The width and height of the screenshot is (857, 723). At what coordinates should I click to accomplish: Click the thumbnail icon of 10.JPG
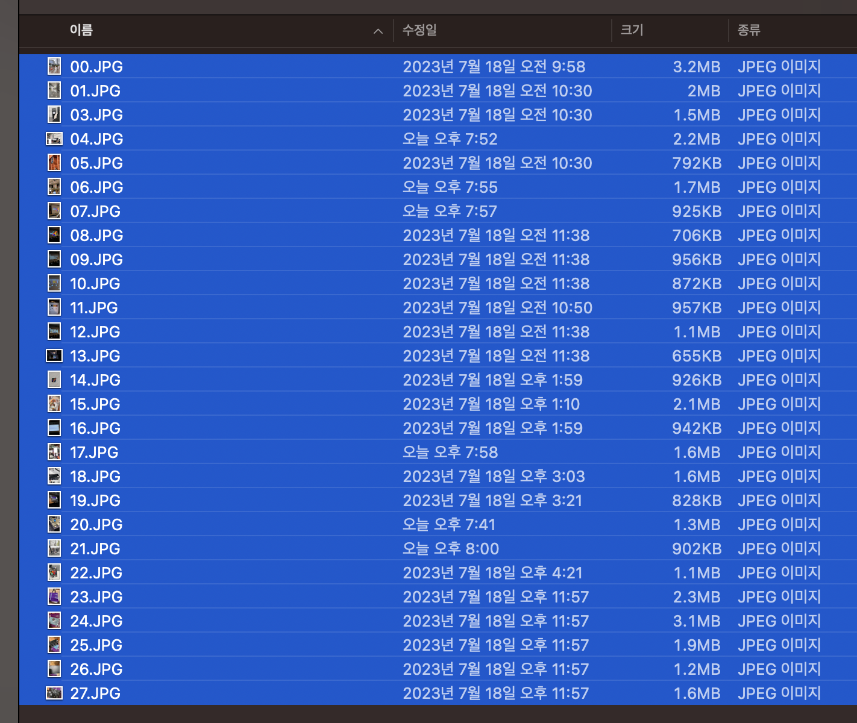tap(54, 283)
